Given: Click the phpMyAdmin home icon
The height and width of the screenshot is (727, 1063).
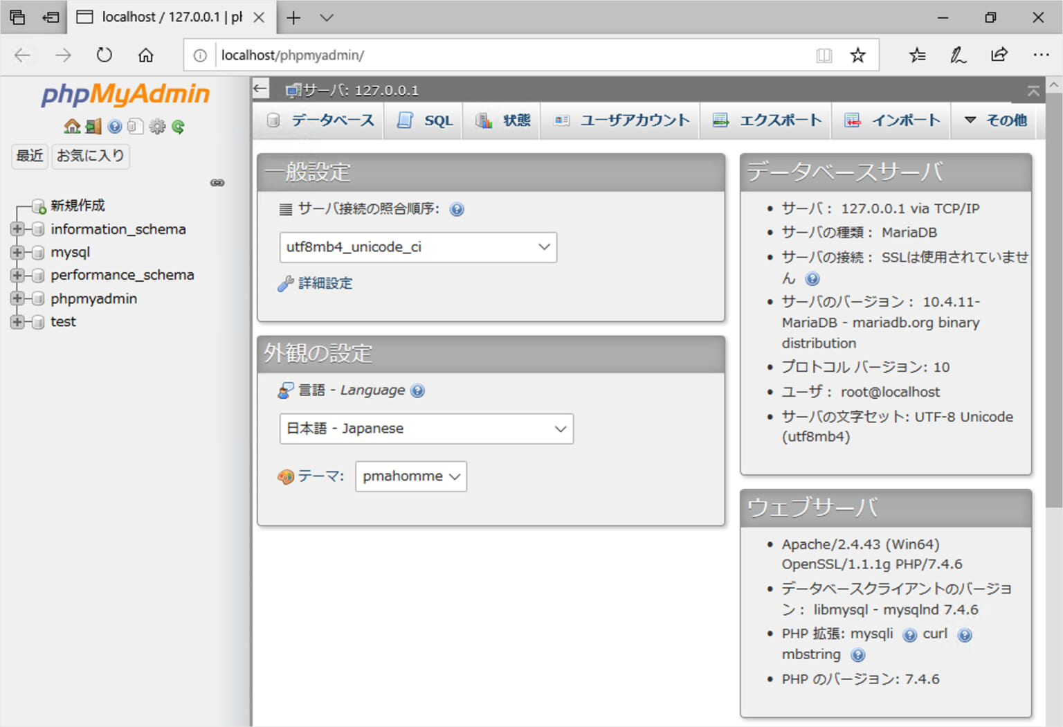Looking at the screenshot, I should (x=73, y=126).
